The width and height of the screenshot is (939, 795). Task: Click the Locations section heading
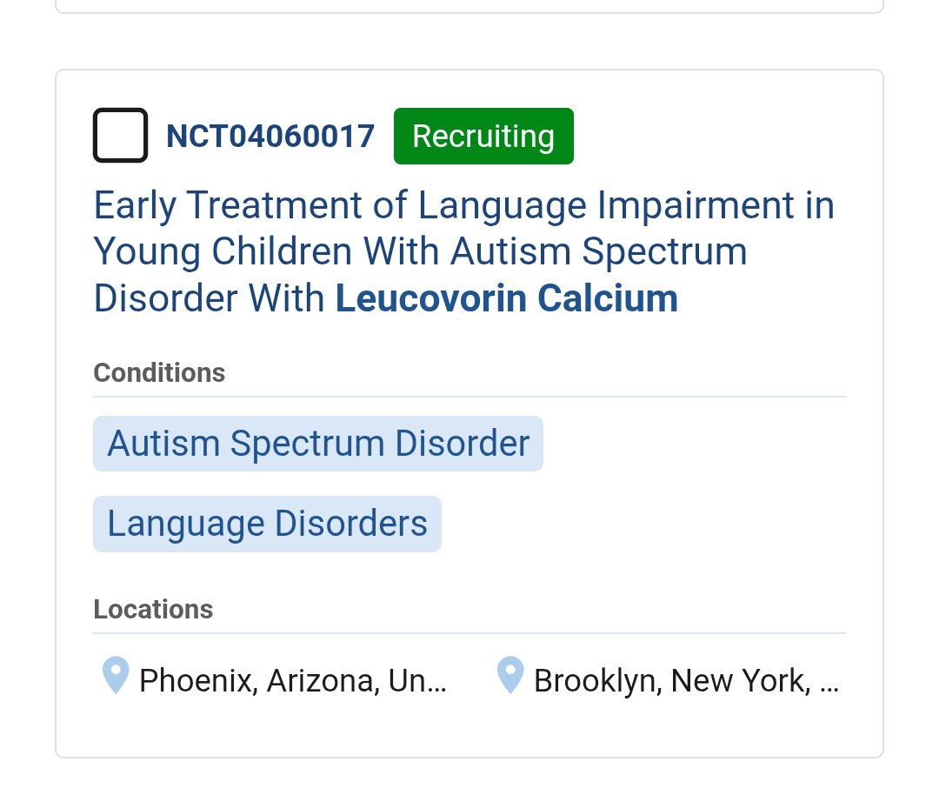(x=153, y=610)
